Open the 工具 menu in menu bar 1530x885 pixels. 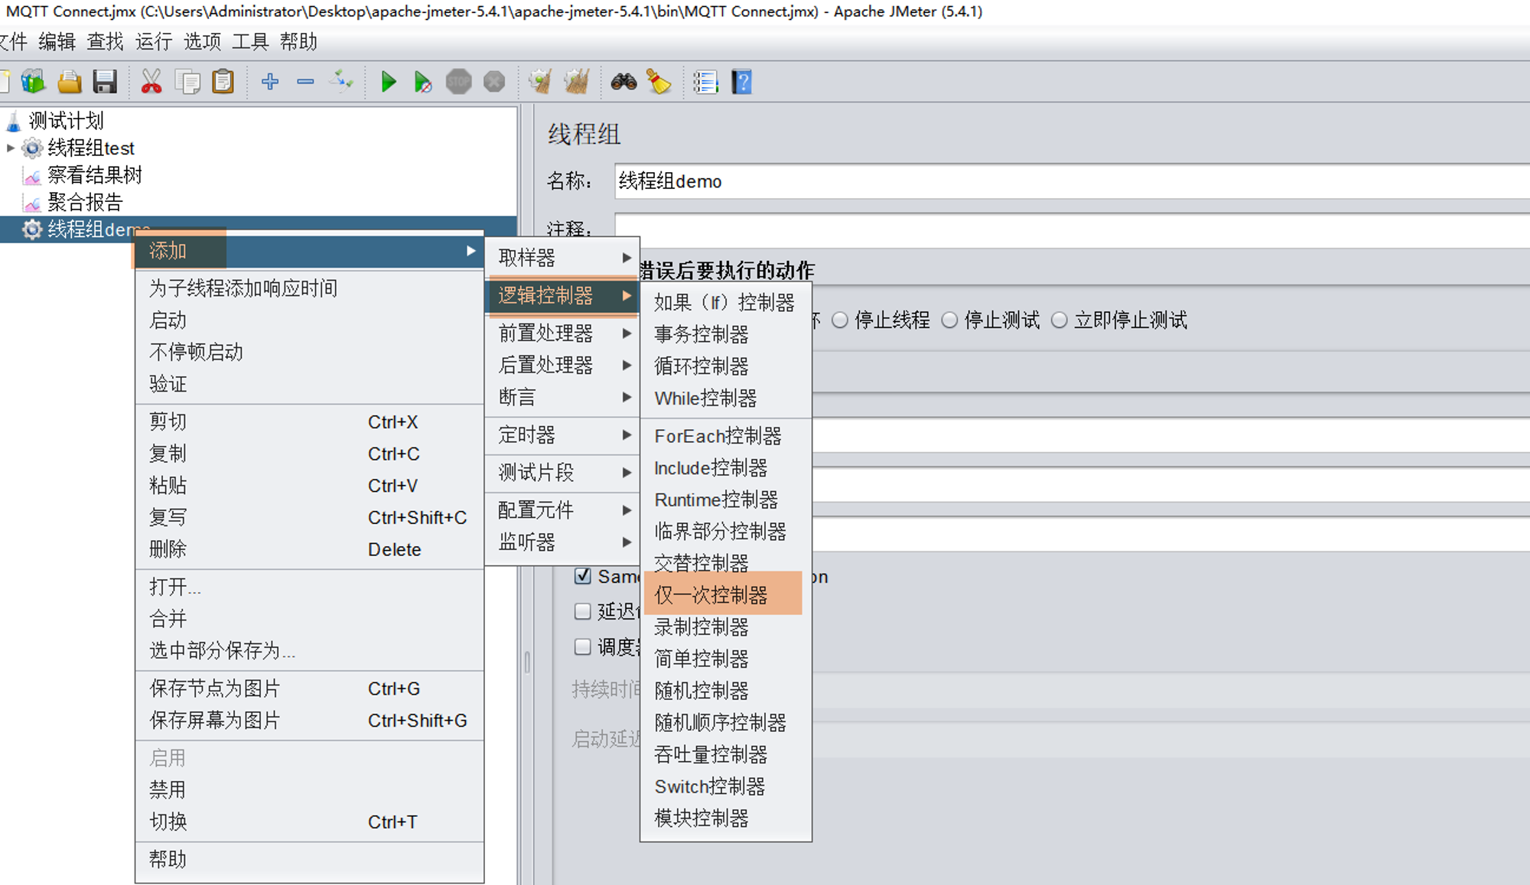pos(250,41)
